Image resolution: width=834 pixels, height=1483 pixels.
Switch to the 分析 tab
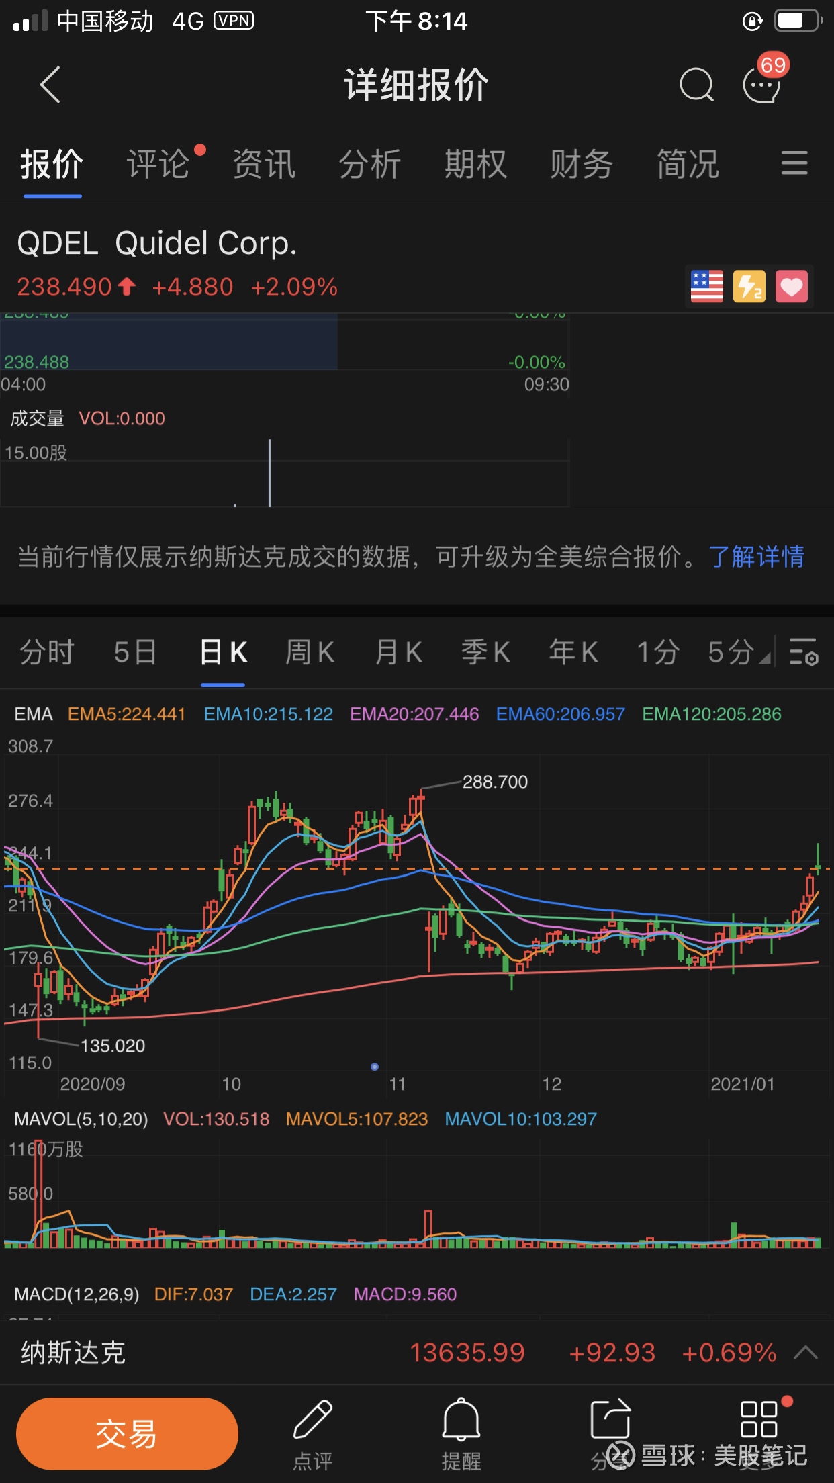click(x=369, y=164)
